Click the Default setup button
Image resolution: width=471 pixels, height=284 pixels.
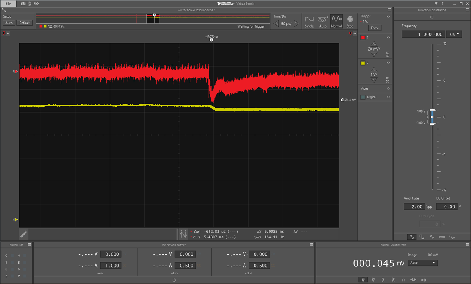pos(25,23)
